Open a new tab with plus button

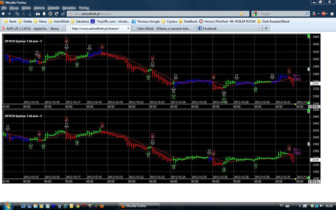[x=266, y=28]
